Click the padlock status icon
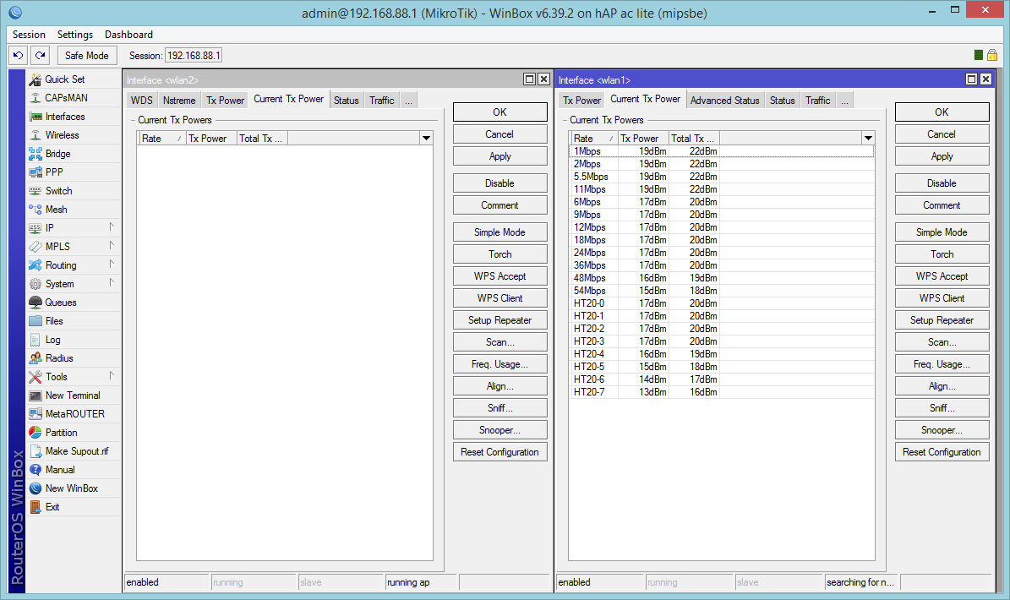Screen dimensions: 1010x600 (992, 56)
